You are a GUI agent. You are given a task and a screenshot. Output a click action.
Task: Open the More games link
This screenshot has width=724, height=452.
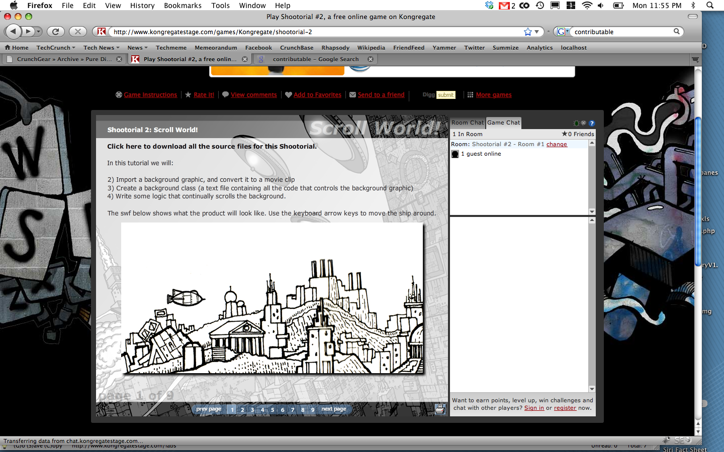(x=494, y=95)
